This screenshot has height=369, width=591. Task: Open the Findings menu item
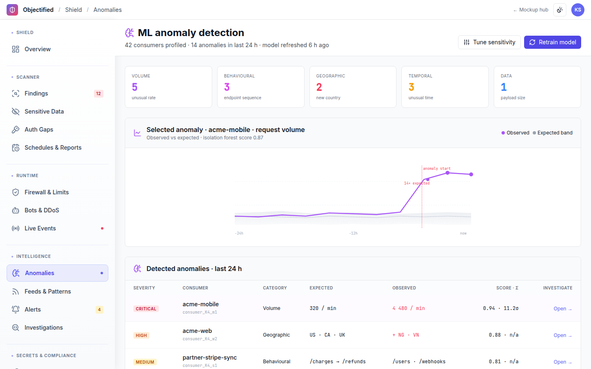[x=57, y=93]
